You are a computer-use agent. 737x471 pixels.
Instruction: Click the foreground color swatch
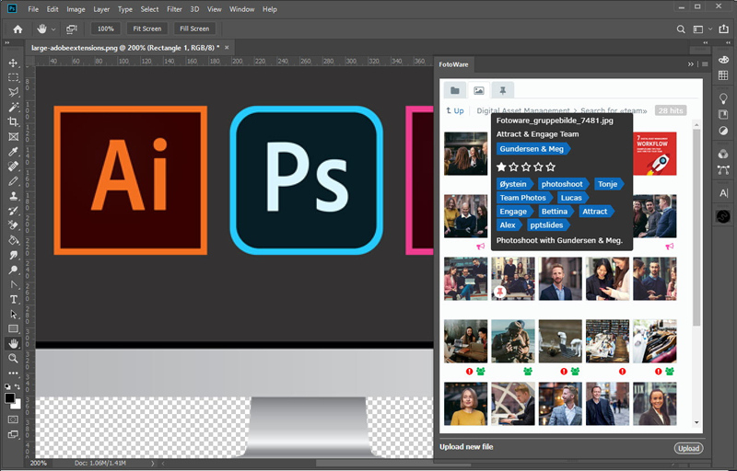(9, 398)
